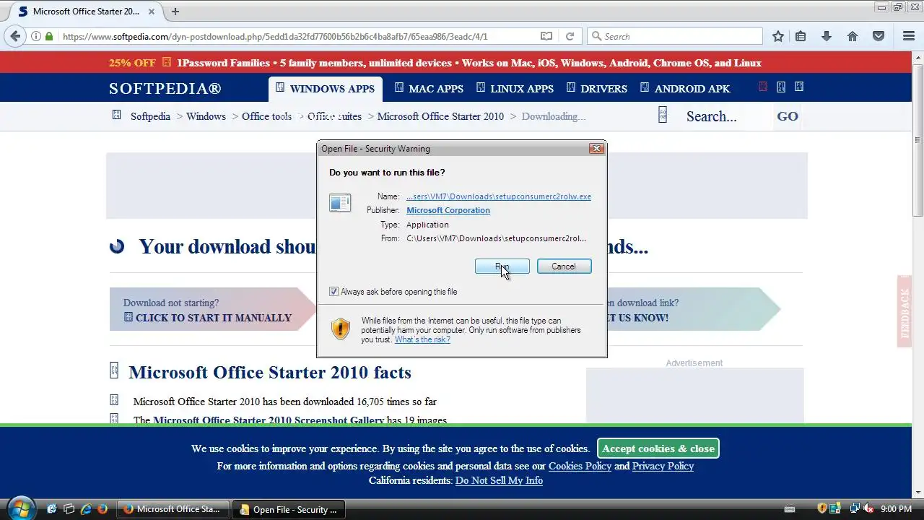Screen dimensions: 924x520
Task: Toggle reader view icon in address bar
Action: click(x=546, y=36)
